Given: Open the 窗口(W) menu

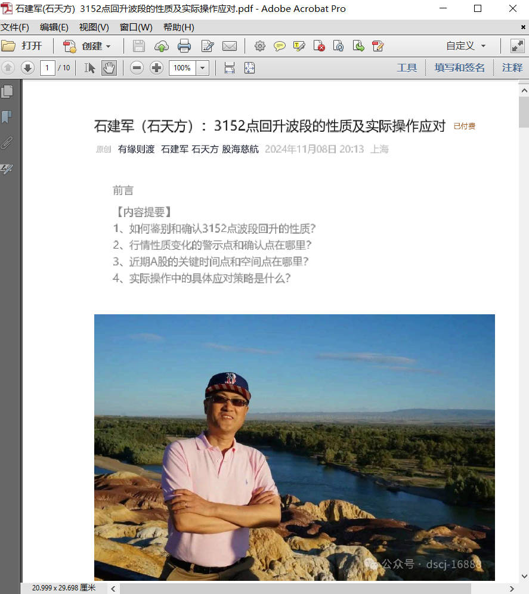Looking at the screenshot, I should (x=136, y=27).
